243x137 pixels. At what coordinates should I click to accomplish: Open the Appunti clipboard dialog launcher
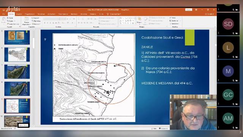(20, 27)
